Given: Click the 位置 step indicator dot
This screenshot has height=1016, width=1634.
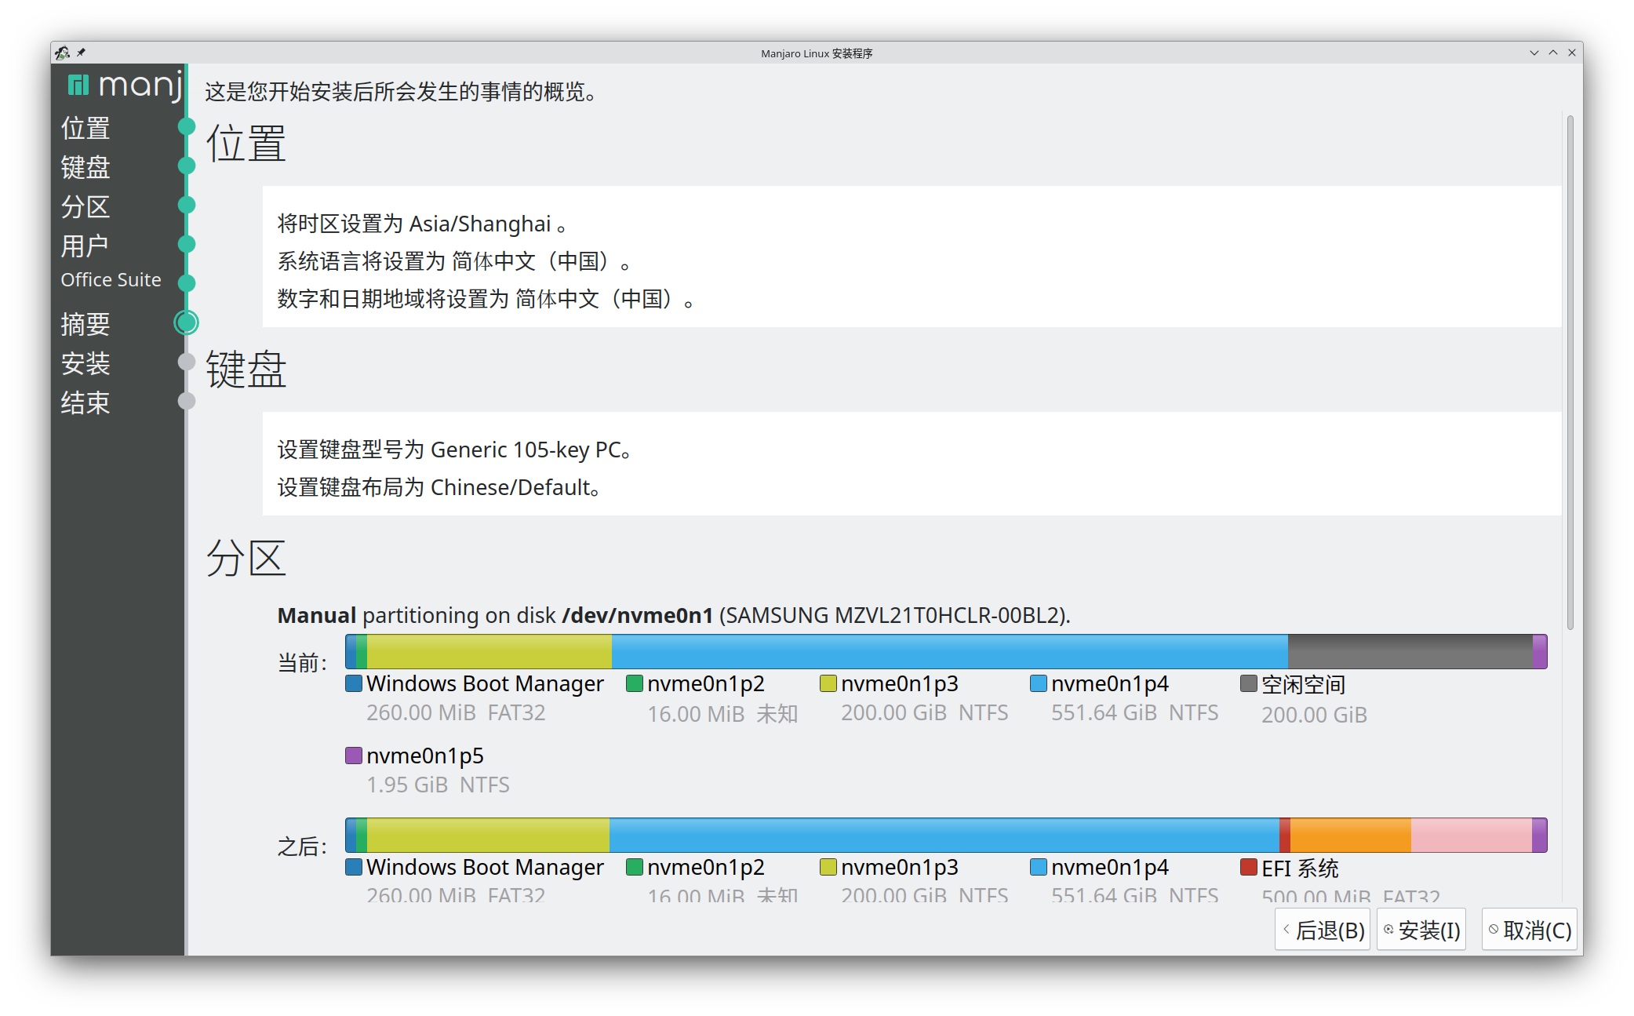Looking at the screenshot, I should click(186, 126).
